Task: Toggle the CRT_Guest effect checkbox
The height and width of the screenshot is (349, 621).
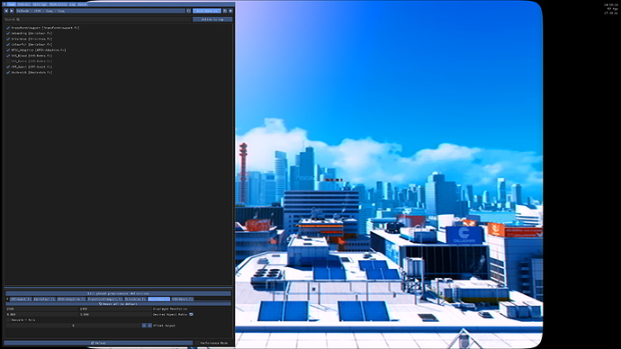Action: pyautogui.click(x=8, y=67)
